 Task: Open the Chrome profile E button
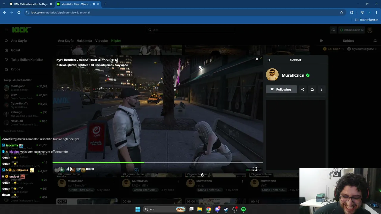click(369, 12)
